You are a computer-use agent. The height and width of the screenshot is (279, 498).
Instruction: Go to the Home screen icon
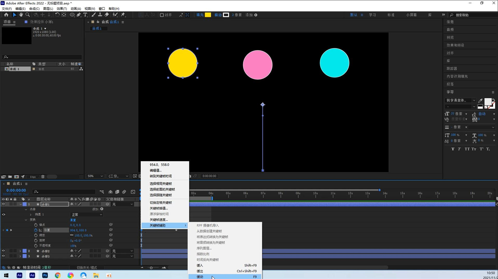click(6, 15)
